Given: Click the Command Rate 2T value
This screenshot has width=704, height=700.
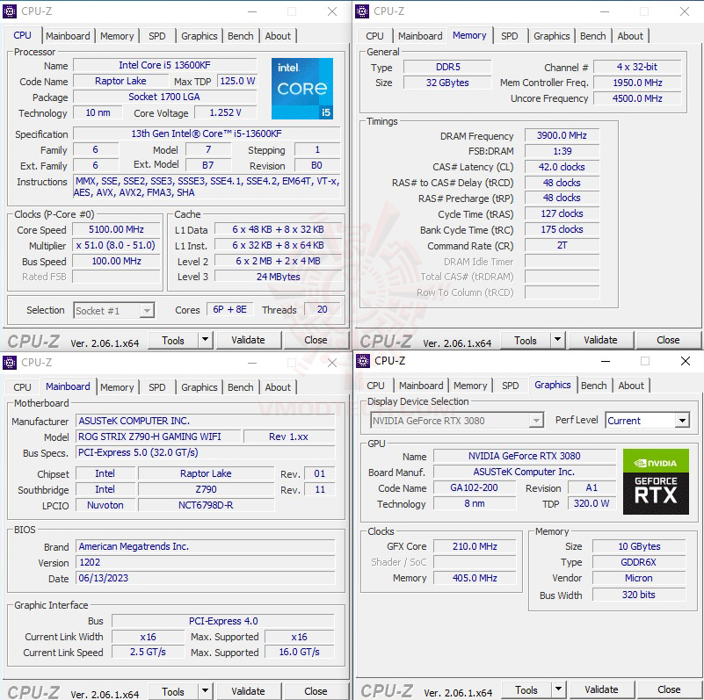Looking at the screenshot, I should [562, 245].
